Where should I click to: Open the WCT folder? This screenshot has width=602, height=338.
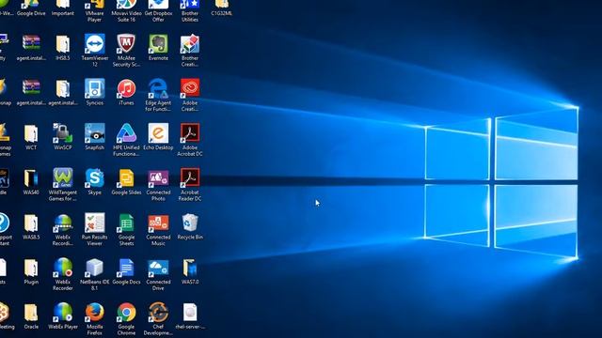[x=31, y=133]
